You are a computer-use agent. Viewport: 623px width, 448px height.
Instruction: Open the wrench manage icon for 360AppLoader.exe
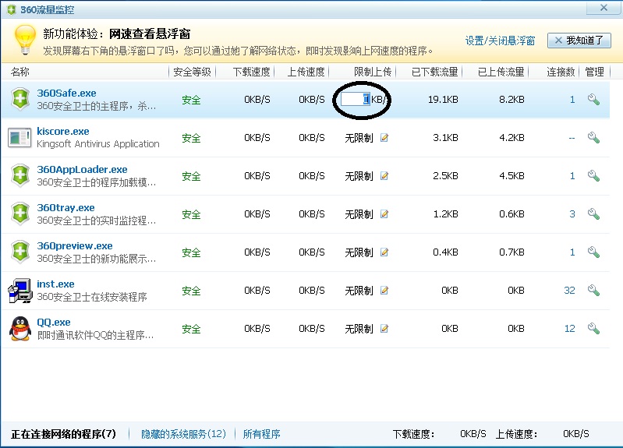click(593, 175)
